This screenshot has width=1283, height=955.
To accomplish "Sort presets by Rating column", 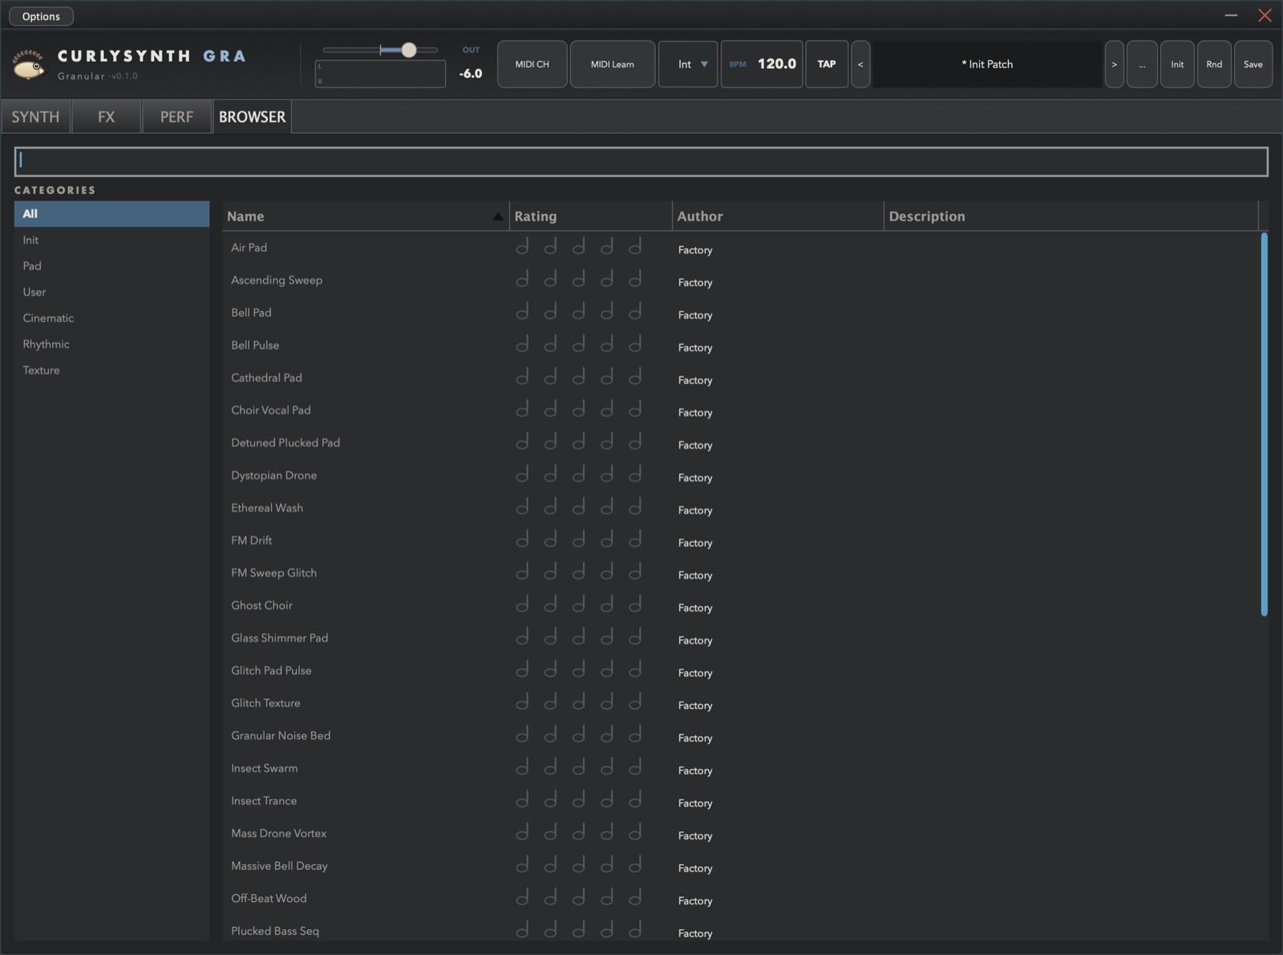I will 591,216.
